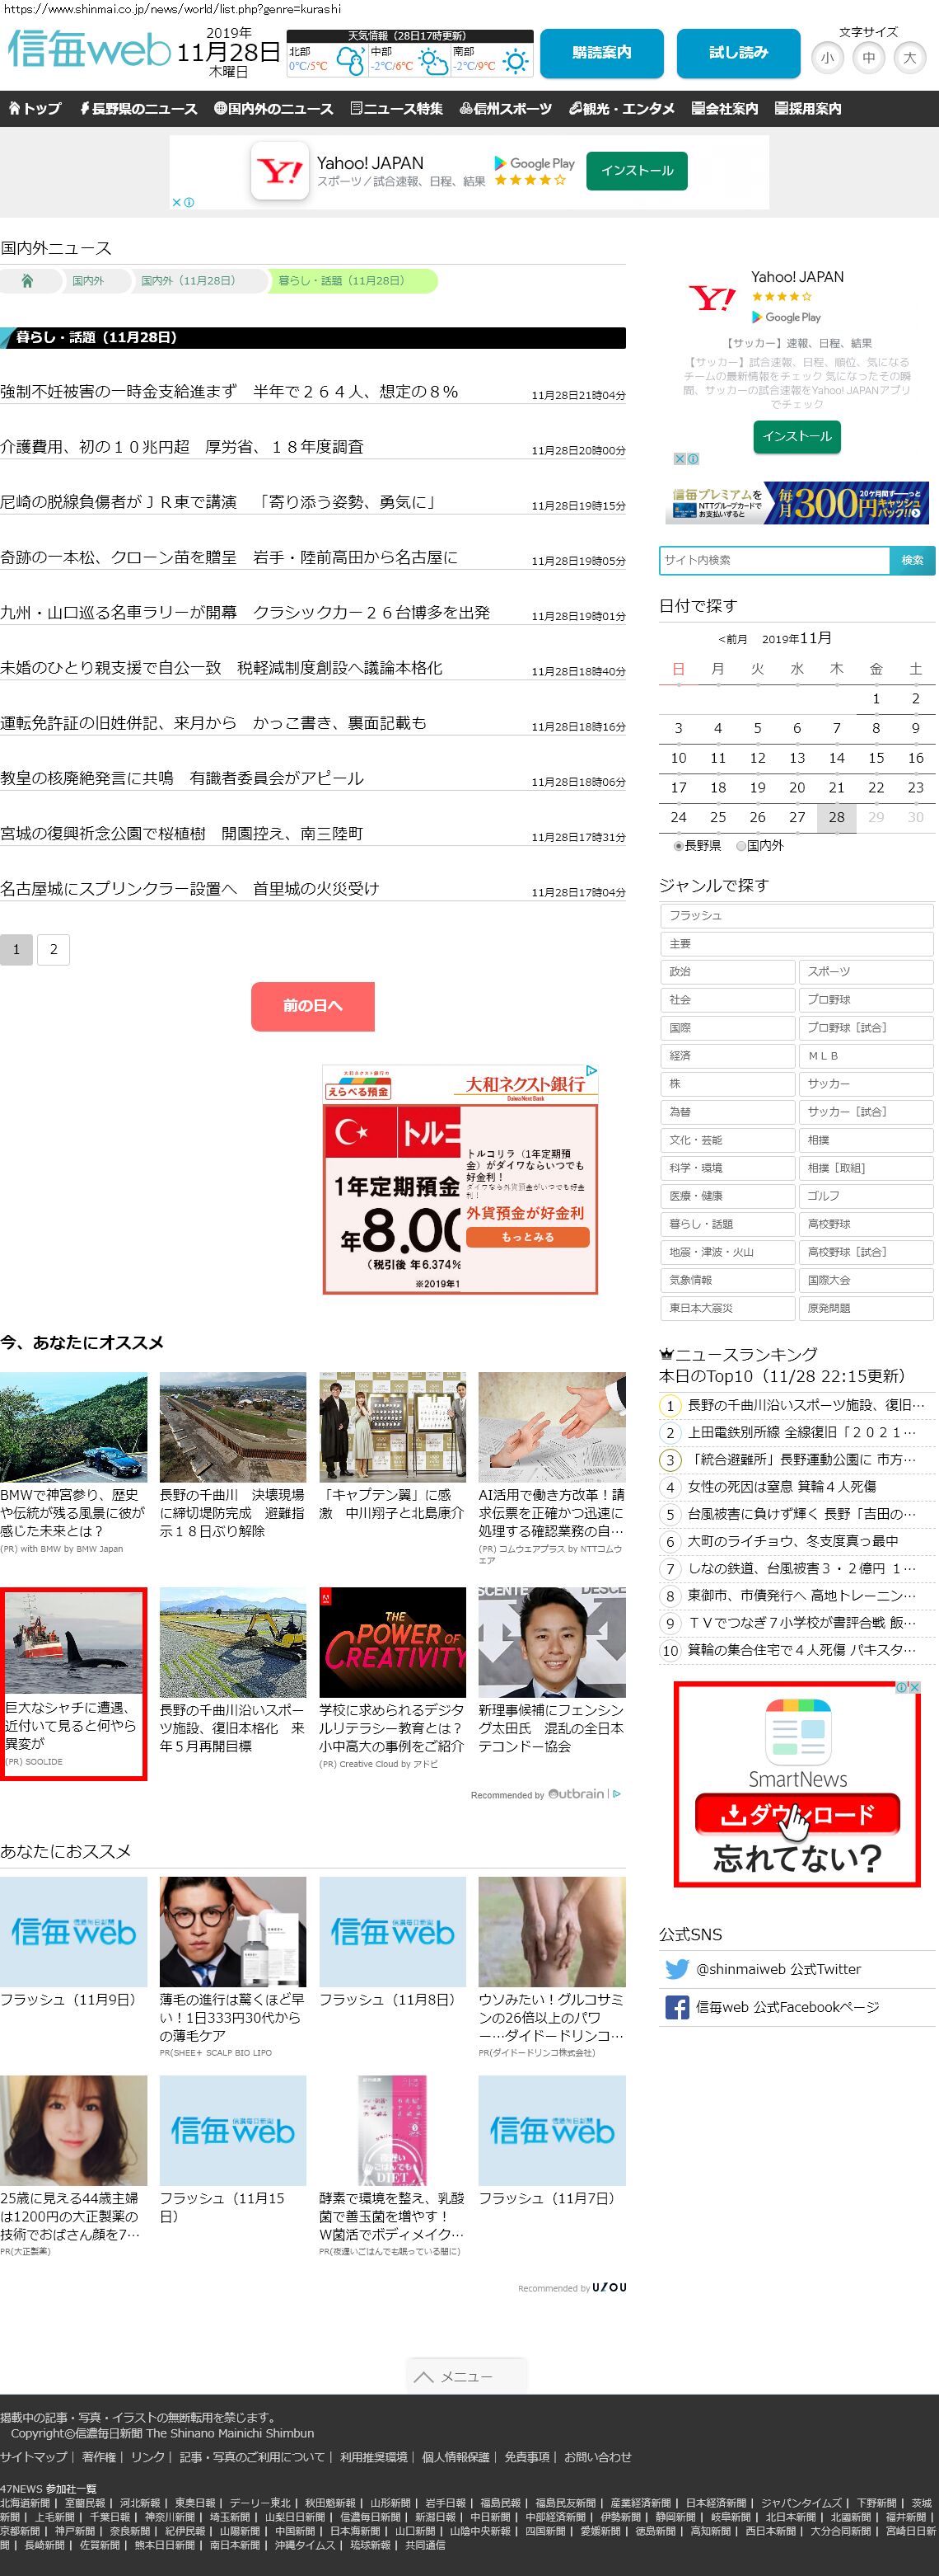Click the 購読案内 button

click(x=601, y=53)
